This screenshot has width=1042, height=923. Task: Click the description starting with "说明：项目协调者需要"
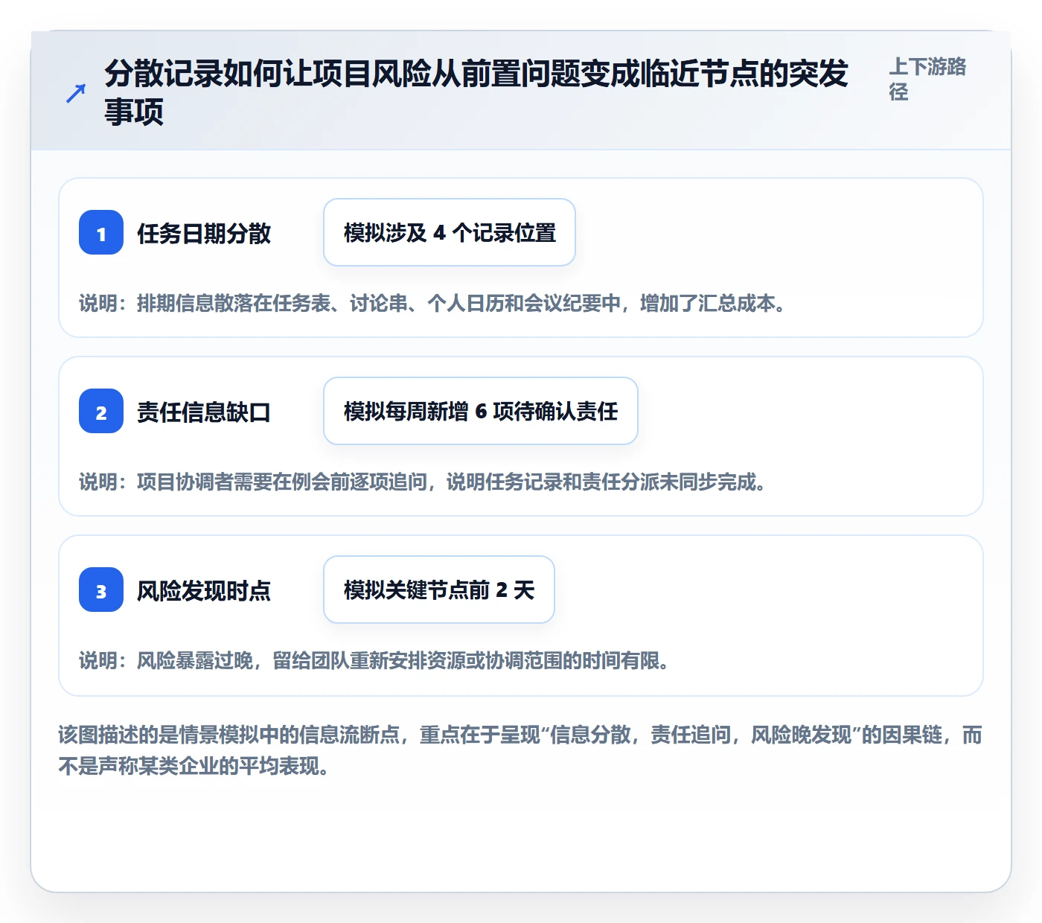[423, 482]
